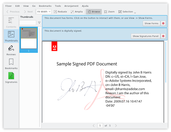Activate the Zoom tool

[x=109, y=12]
